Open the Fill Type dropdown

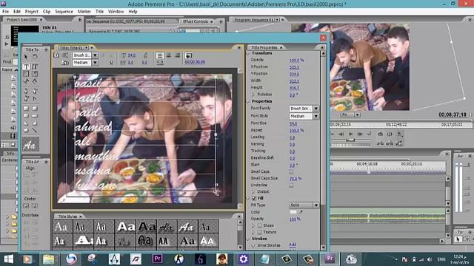[x=316, y=205]
